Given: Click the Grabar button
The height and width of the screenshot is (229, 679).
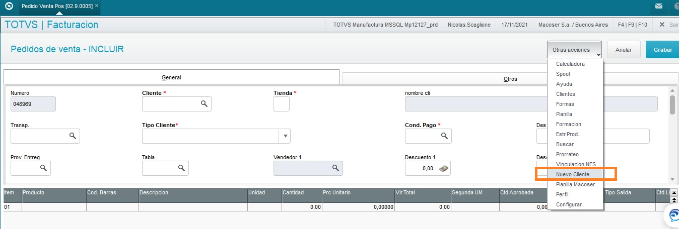Looking at the screenshot, I should tap(663, 50).
